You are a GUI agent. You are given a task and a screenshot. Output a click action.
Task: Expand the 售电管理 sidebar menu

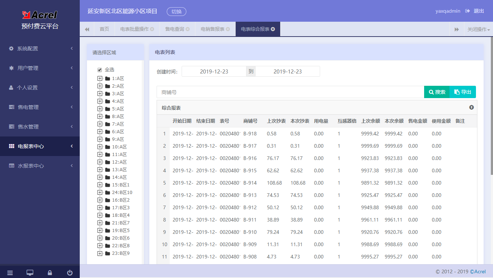pyautogui.click(x=40, y=107)
